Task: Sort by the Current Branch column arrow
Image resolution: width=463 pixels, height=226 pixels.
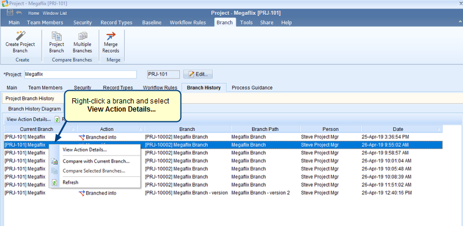Action: click(x=73, y=129)
